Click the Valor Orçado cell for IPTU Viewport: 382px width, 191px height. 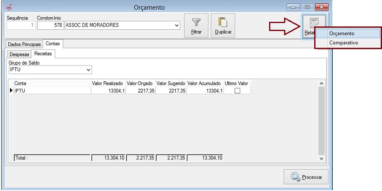[140, 91]
